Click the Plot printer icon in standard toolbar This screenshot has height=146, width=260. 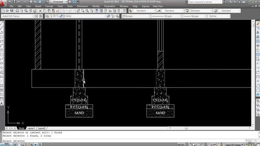[17, 11]
